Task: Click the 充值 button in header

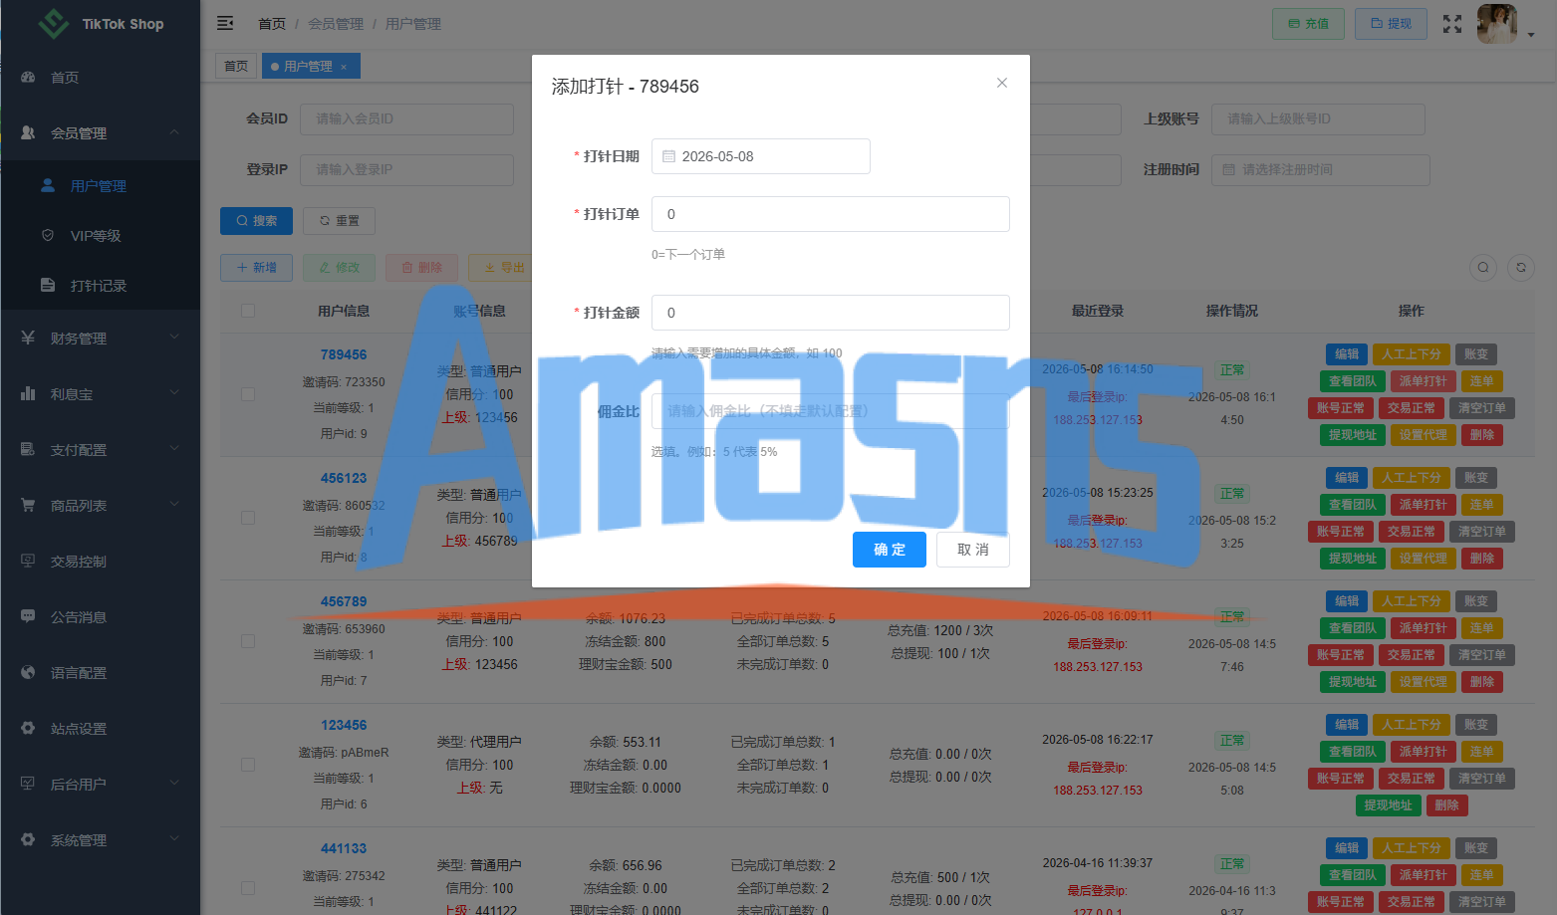Action: pos(1308,24)
